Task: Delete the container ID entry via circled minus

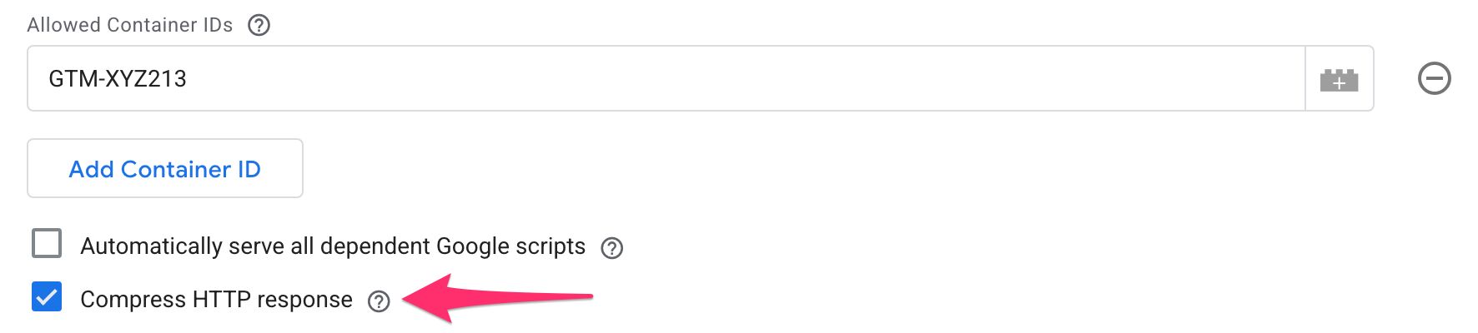Action: (x=1434, y=79)
